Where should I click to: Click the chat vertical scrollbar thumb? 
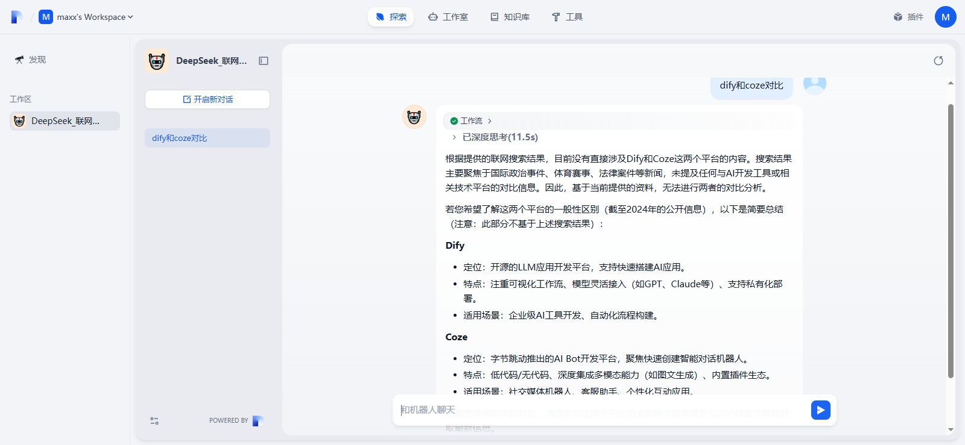coord(951,241)
